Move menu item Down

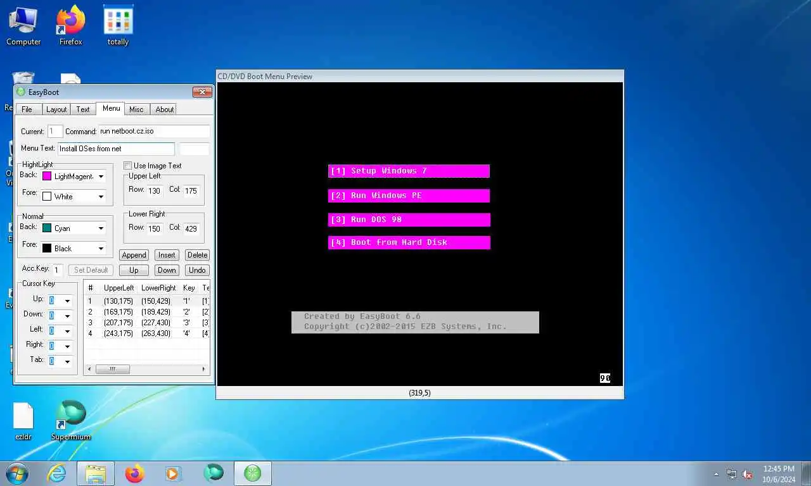(x=167, y=270)
